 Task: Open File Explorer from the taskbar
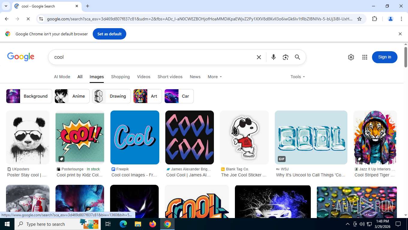tap(138, 224)
